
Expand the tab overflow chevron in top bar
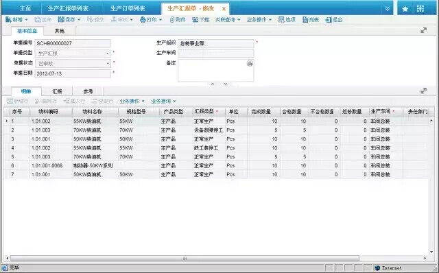(x=387, y=9)
